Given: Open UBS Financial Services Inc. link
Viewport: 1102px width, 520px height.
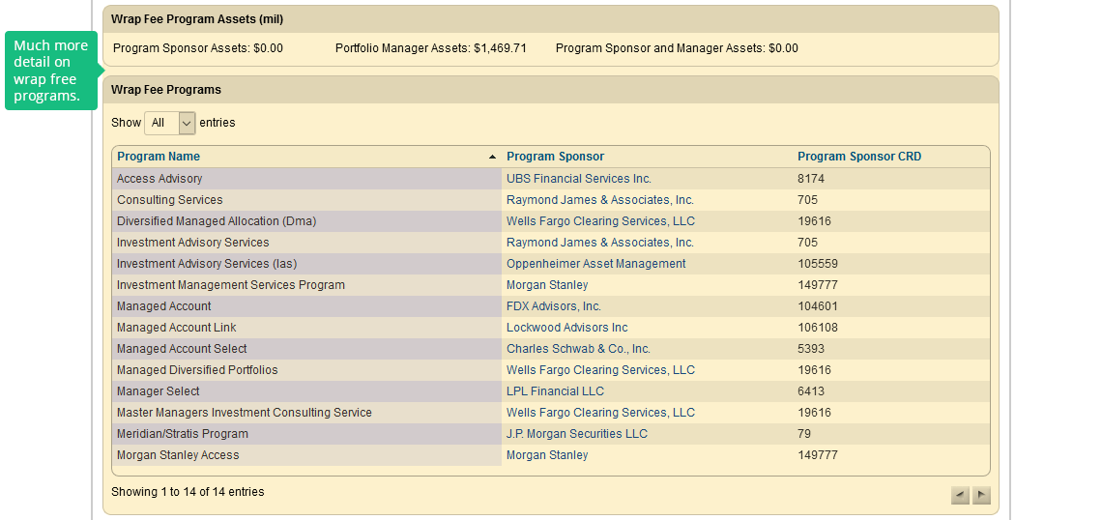Looking at the screenshot, I should pos(579,179).
